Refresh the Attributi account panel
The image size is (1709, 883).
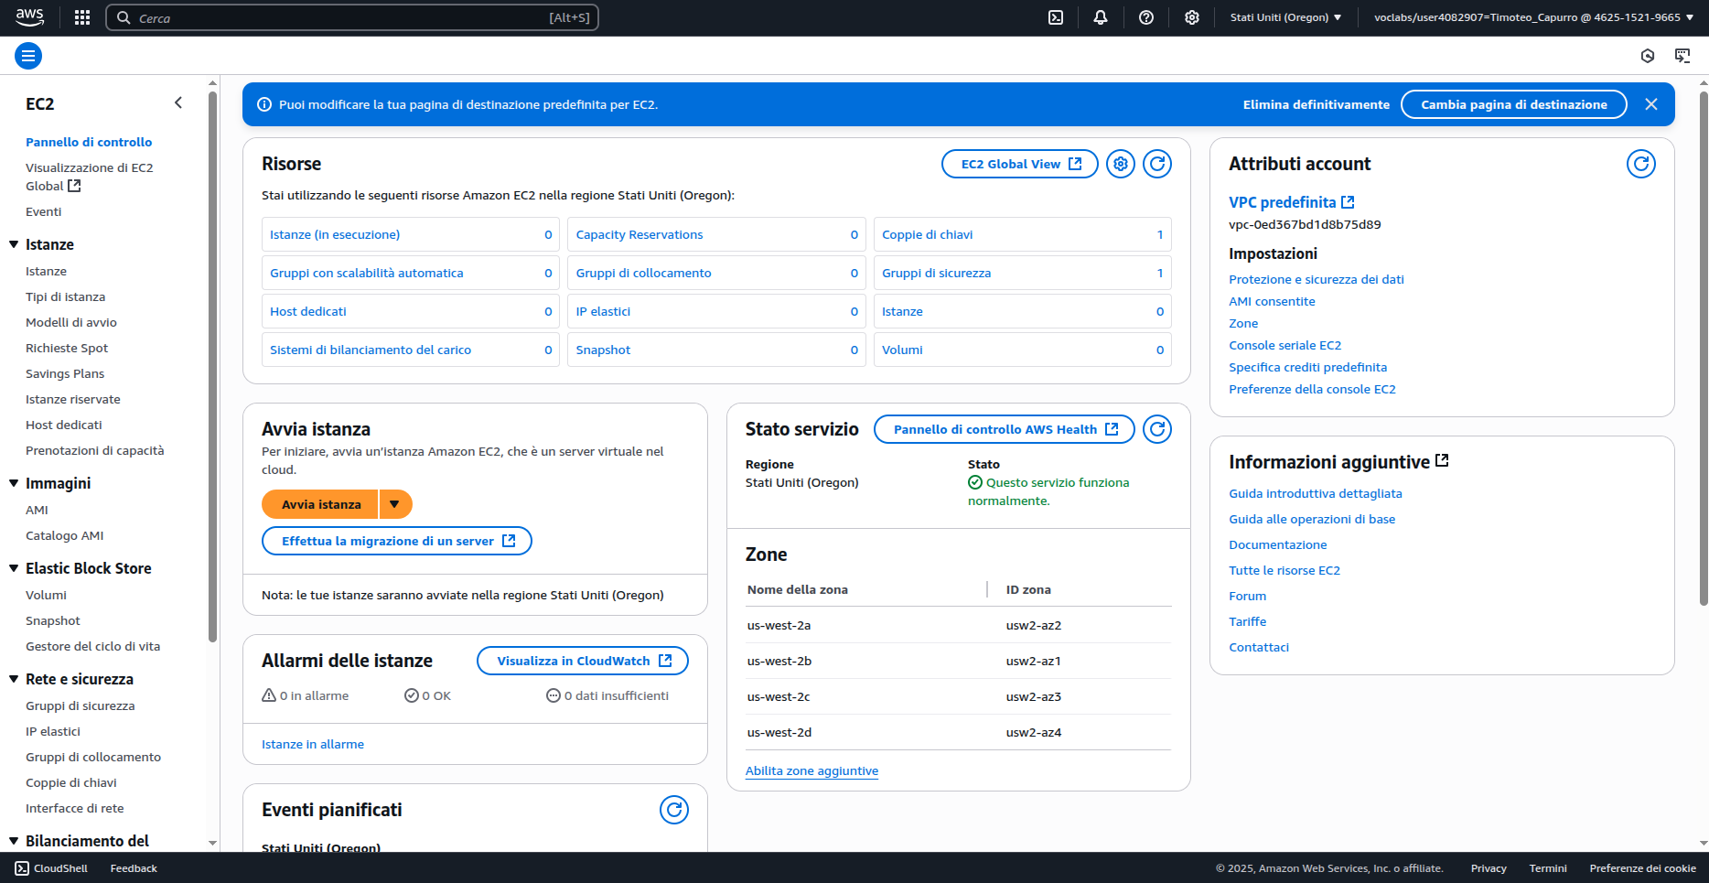(1641, 164)
